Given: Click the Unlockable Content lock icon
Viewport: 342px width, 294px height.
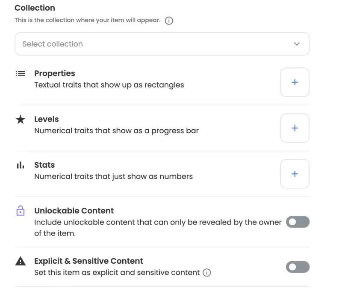Looking at the screenshot, I should [x=21, y=211].
